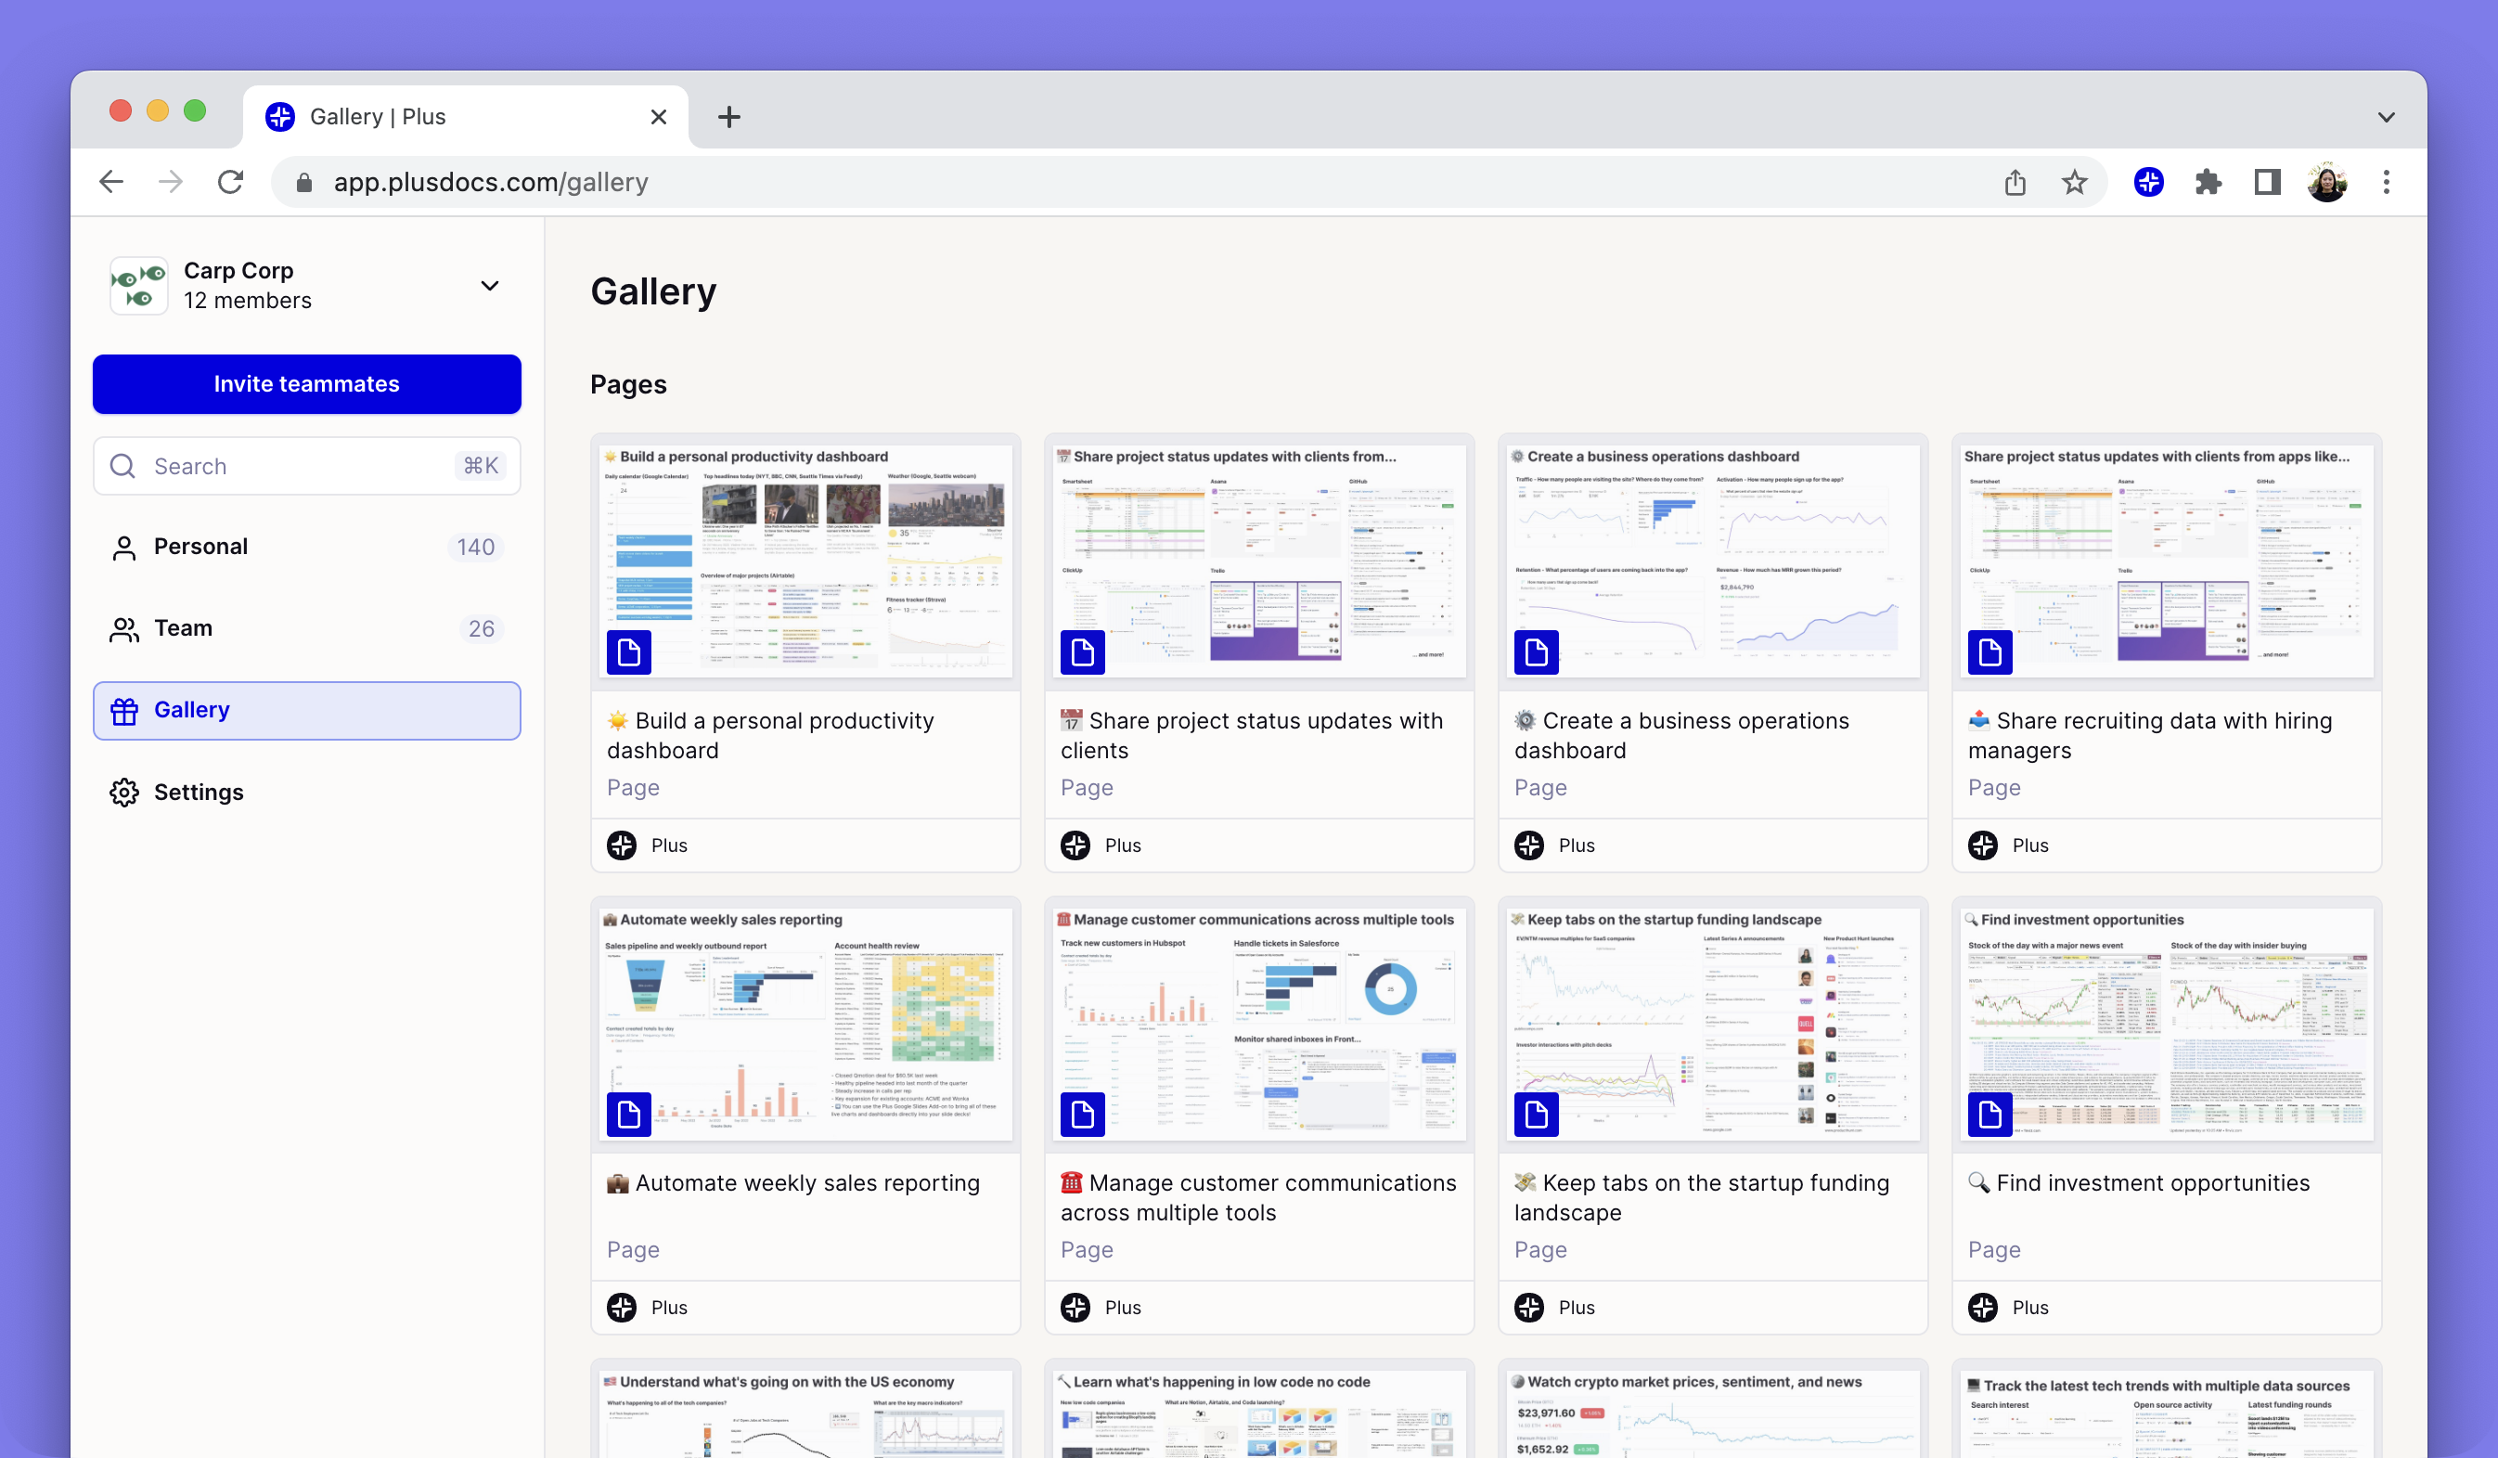Click 'Build a personal productivity dashboard' title
Viewport: 2498px width, 1458px height.
[x=771, y=735]
